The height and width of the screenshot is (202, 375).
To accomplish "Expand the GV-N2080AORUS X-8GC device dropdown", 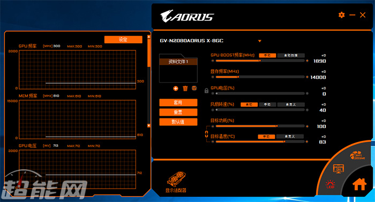I will tap(259, 41).
